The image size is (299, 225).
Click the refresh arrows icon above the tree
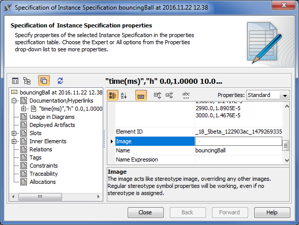point(60,81)
